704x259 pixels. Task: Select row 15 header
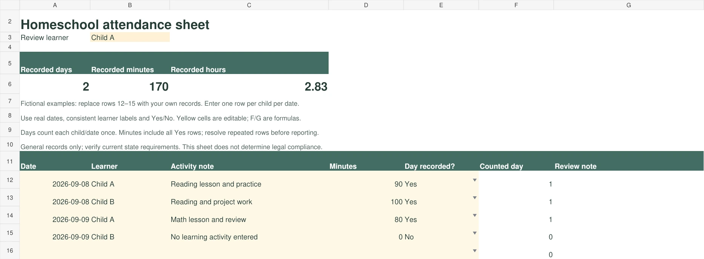click(10, 233)
